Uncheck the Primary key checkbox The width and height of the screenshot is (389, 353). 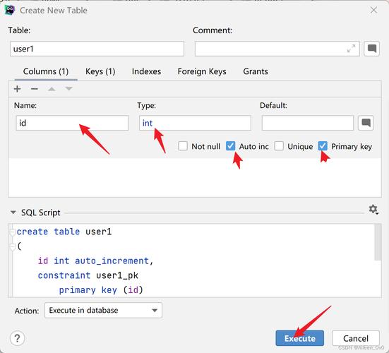point(323,146)
